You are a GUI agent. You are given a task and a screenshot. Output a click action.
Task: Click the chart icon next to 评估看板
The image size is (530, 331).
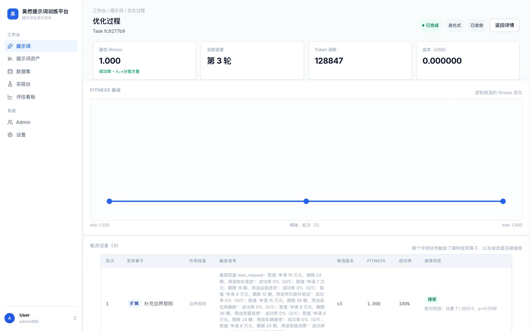(10, 97)
